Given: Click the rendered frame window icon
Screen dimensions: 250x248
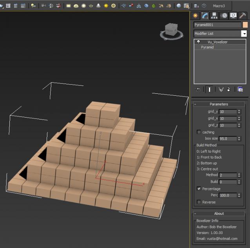Looking at the screenshot, I should click(x=8, y=6).
